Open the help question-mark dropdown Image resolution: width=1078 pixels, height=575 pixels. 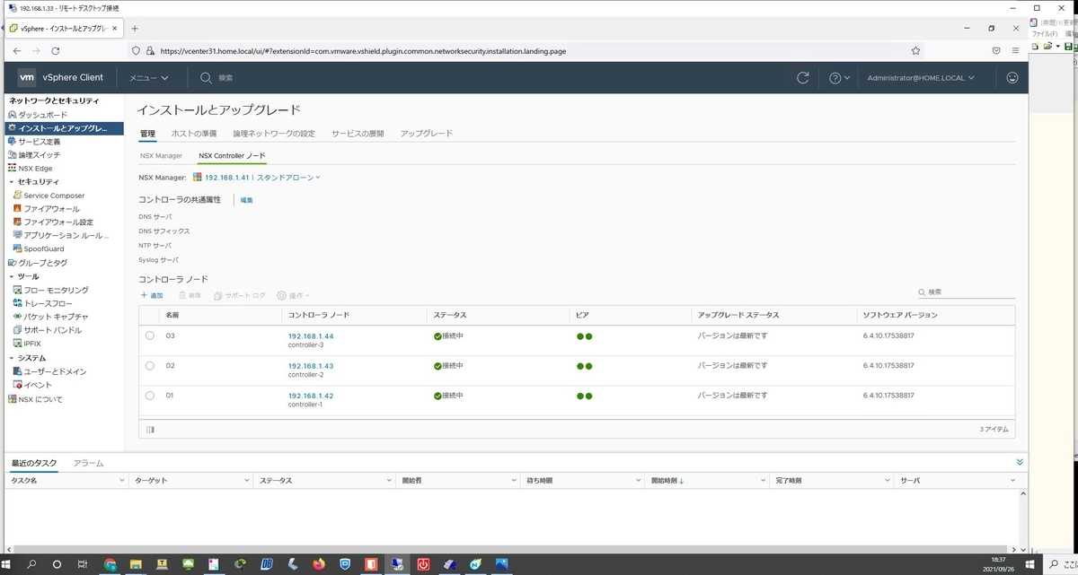click(839, 78)
